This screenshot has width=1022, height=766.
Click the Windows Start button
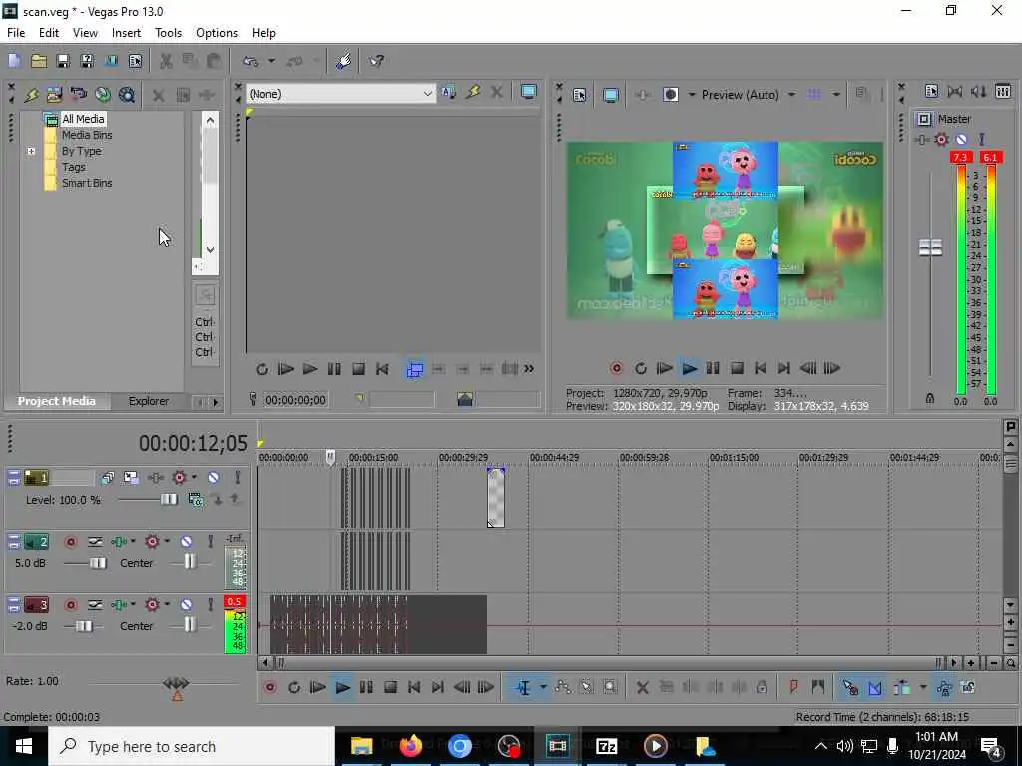click(24, 746)
